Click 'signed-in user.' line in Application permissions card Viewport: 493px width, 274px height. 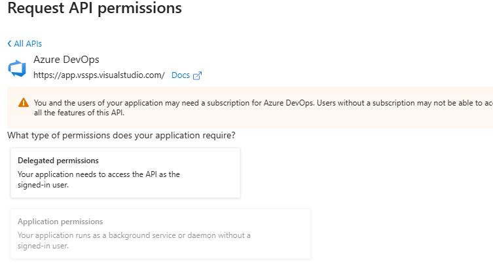click(x=43, y=246)
